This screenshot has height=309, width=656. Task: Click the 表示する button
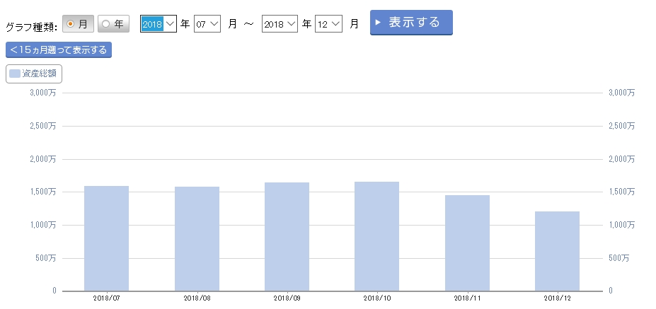(411, 23)
